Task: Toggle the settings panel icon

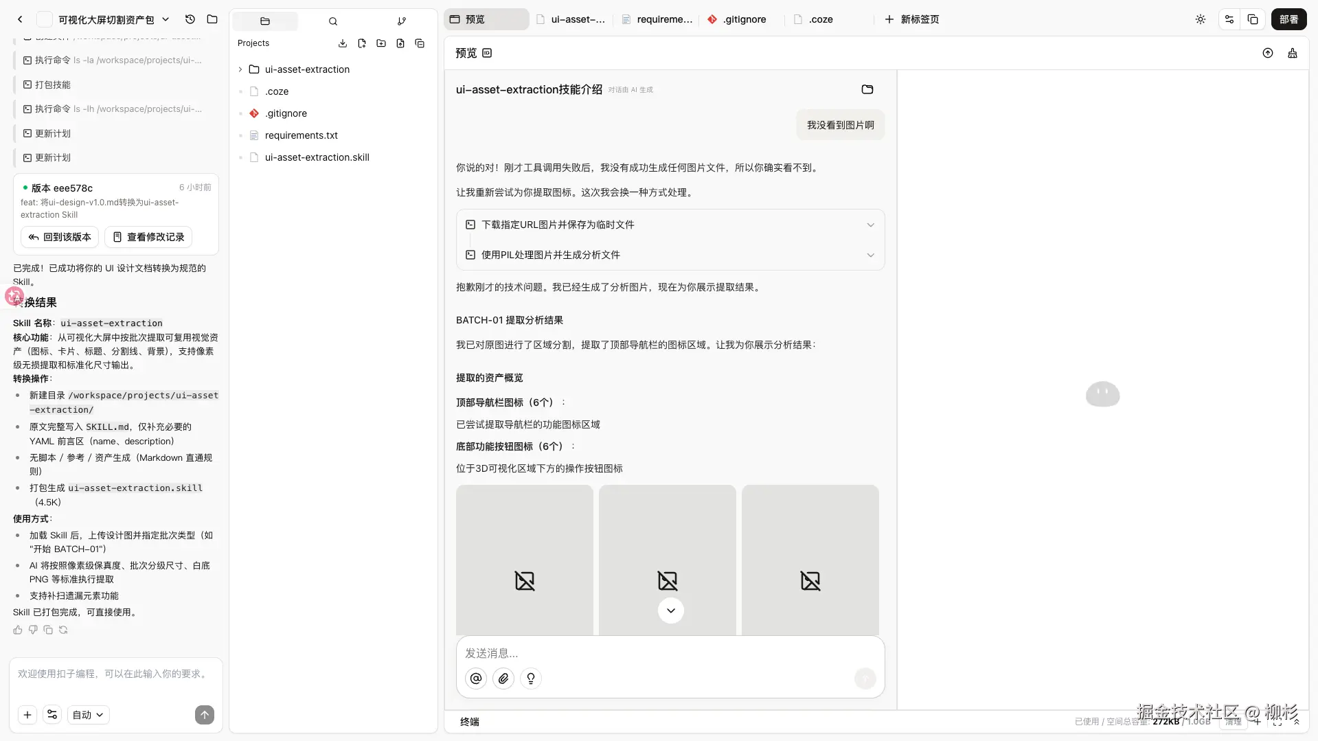Action: [x=1229, y=19]
